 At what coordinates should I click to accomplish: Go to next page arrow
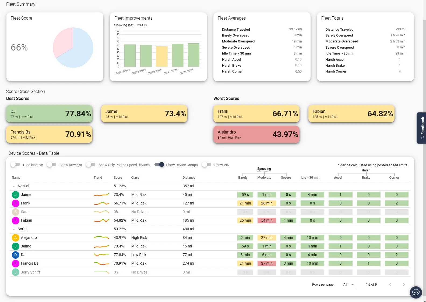click(x=403, y=285)
